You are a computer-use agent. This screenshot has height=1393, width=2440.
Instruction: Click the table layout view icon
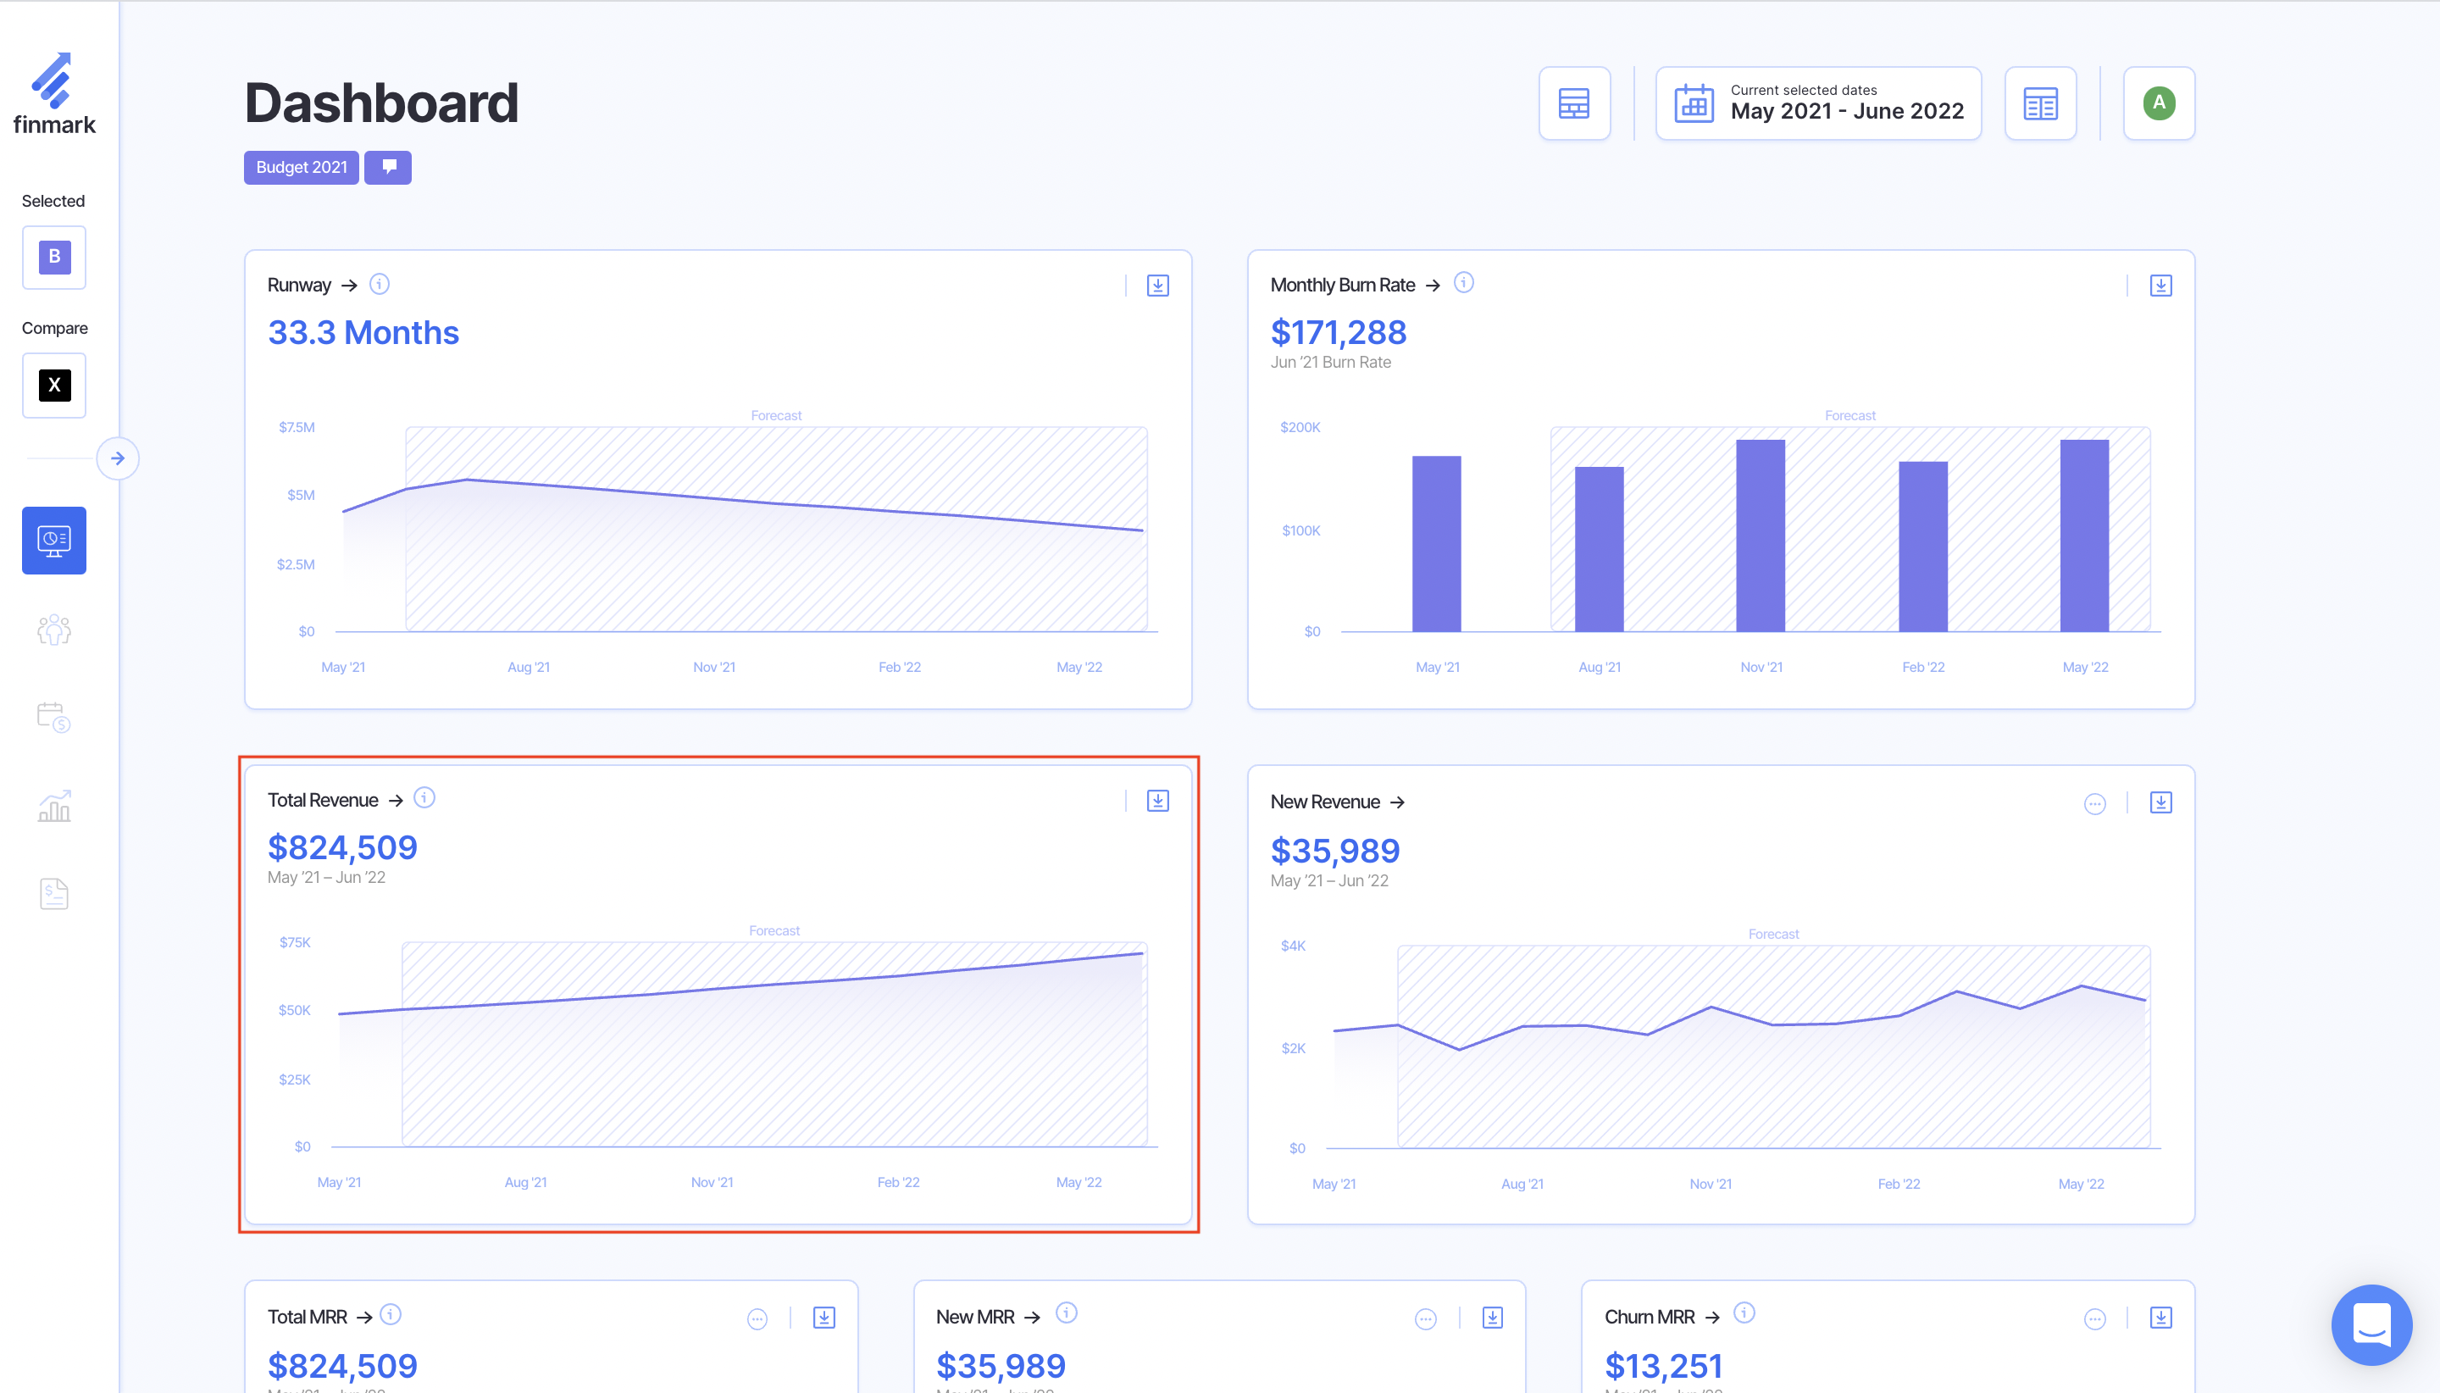[1573, 103]
